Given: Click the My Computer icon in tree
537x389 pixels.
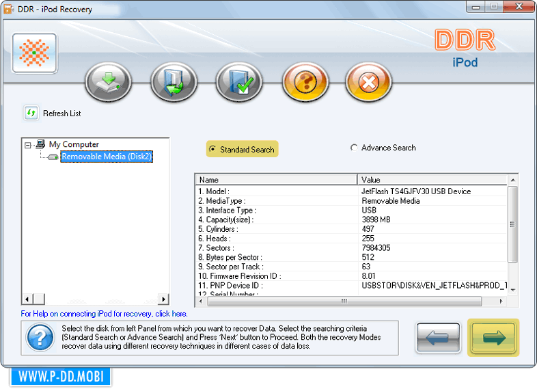Looking at the screenshot, I should (40, 144).
